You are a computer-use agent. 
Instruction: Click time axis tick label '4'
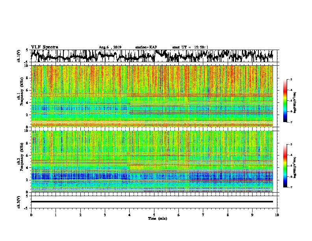130,215
